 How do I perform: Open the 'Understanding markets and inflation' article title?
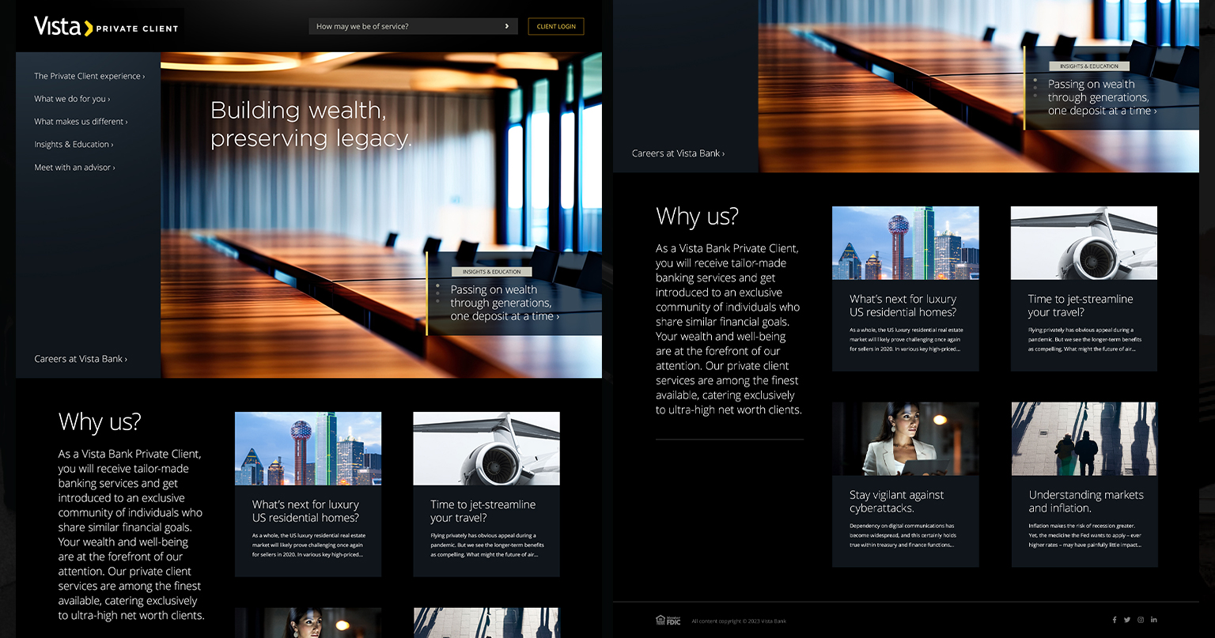coord(1085,501)
